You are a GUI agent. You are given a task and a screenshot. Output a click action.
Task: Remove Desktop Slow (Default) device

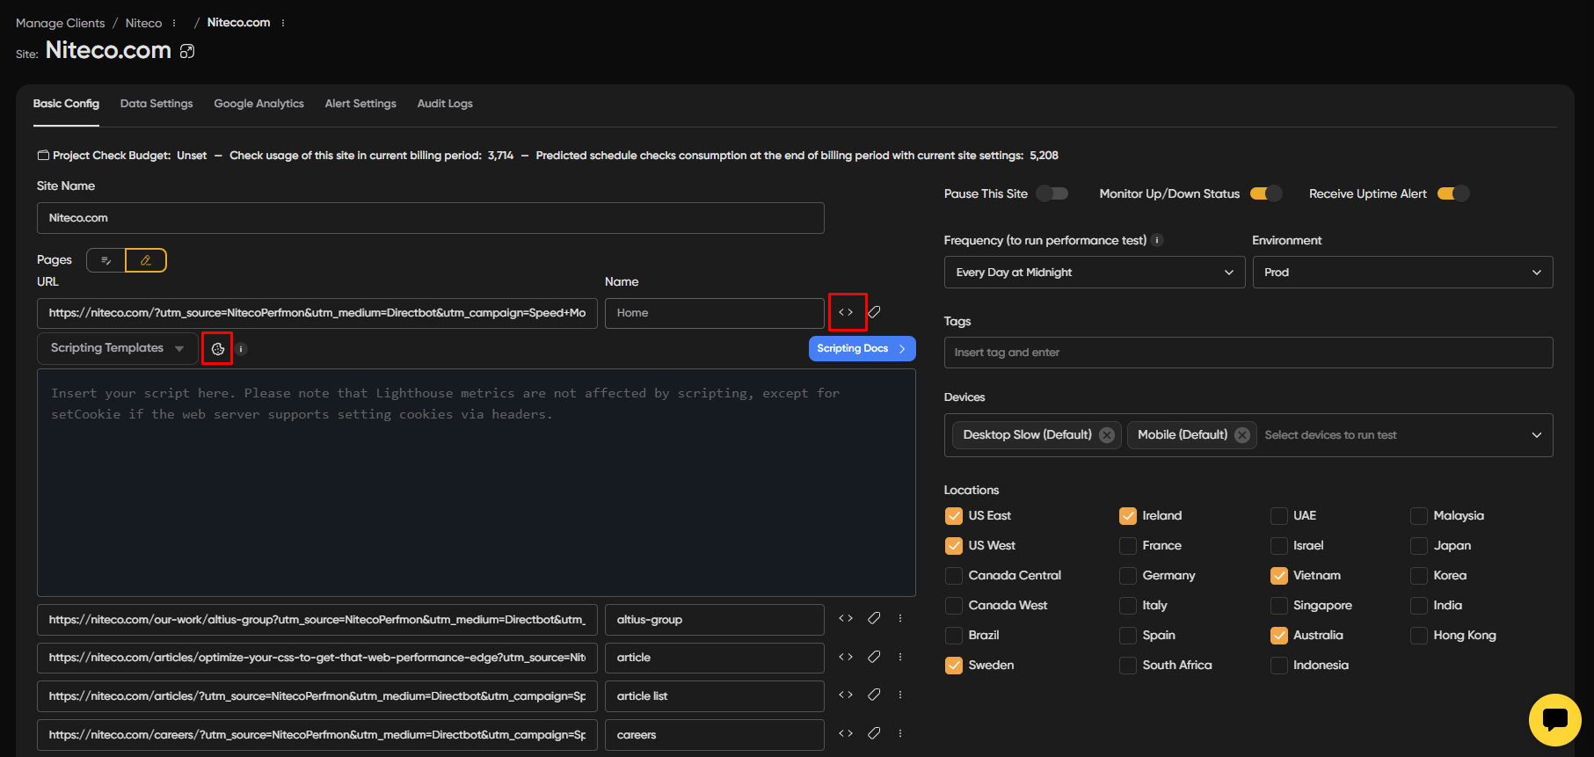pos(1107,435)
